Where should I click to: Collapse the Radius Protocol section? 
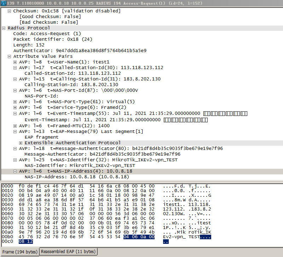pos(4,28)
